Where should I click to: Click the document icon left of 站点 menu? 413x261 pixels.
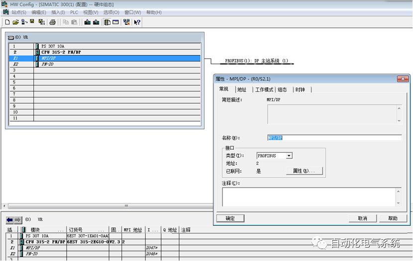coord(6,12)
